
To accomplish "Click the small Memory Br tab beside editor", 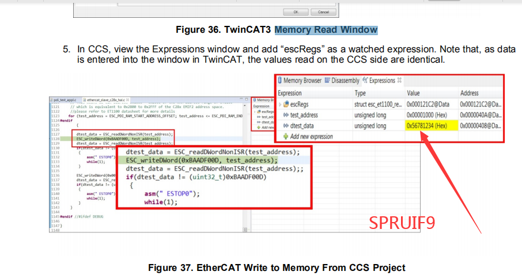I will coord(263,100).
